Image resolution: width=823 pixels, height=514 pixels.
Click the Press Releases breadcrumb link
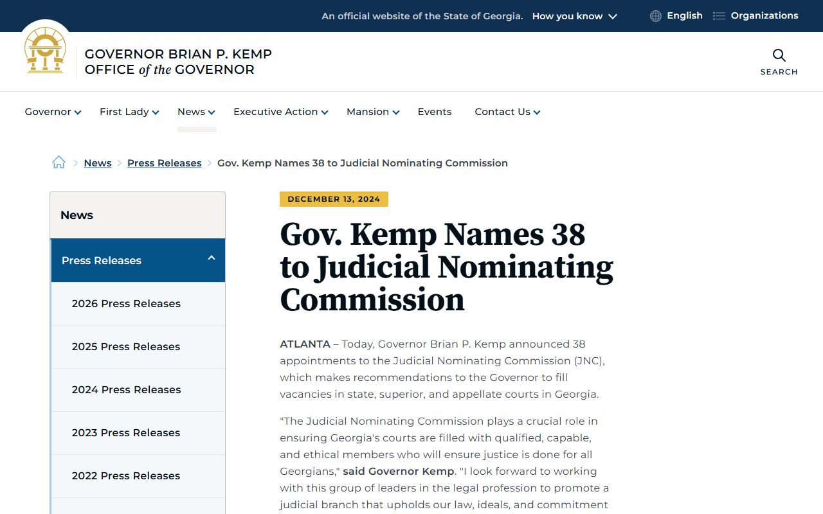165,163
